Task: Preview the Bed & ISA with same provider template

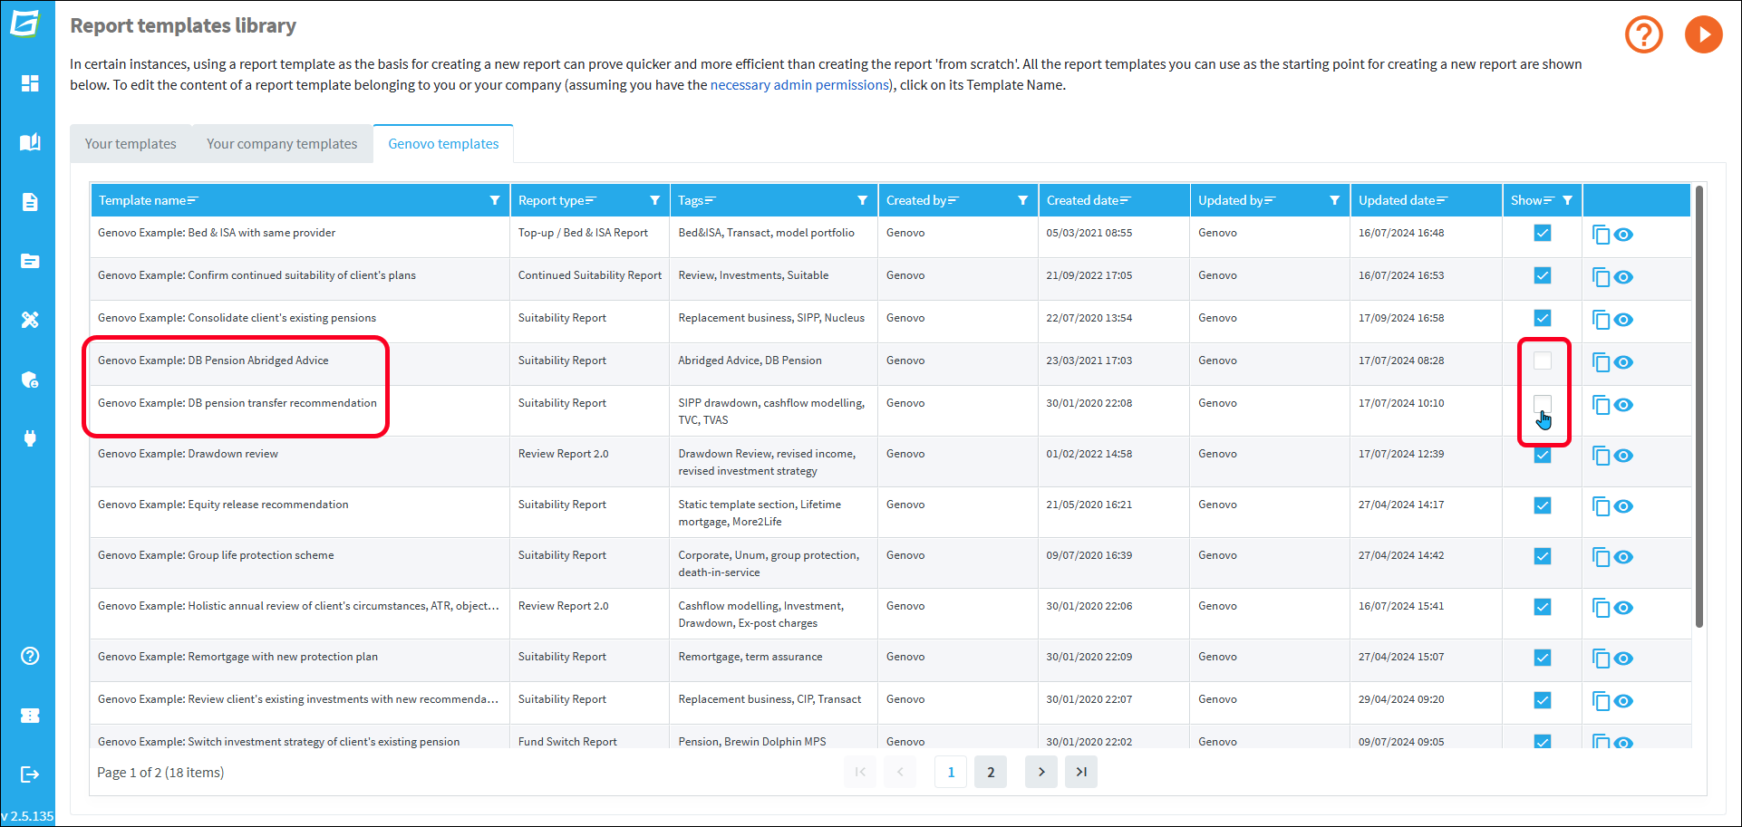Action: (x=1623, y=235)
